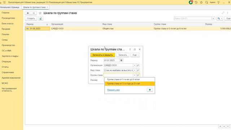Open history clock icon in title bar

tap(196, 3)
